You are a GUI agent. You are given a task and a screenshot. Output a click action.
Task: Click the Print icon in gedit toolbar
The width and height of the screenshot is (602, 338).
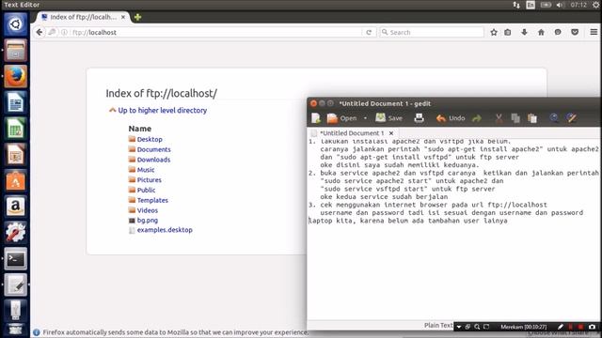tap(419, 118)
